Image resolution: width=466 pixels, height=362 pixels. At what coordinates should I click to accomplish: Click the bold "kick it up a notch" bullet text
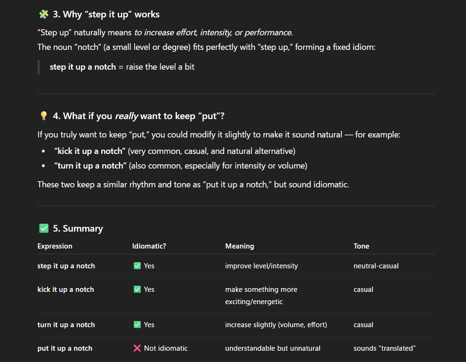click(90, 152)
